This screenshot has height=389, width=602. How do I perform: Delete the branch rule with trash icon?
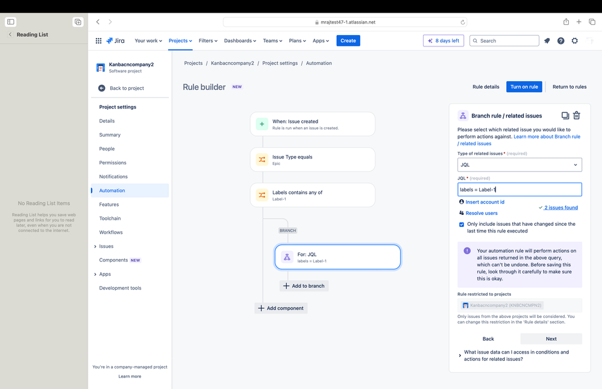pyautogui.click(x=577, y=116)
